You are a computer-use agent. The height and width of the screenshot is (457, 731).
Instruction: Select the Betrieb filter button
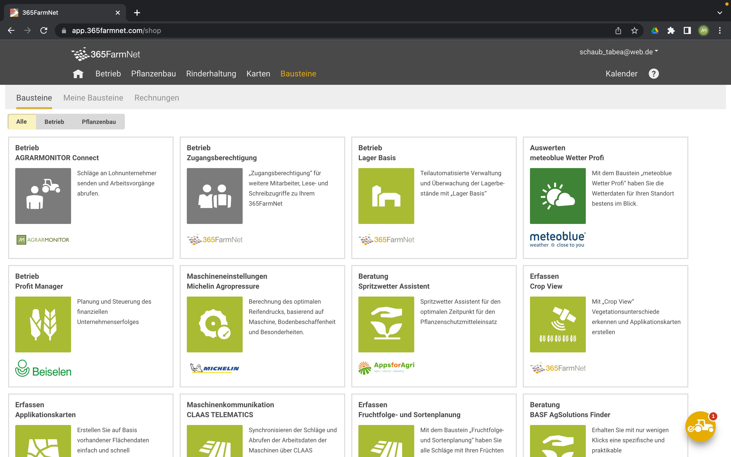pos(54,122)
